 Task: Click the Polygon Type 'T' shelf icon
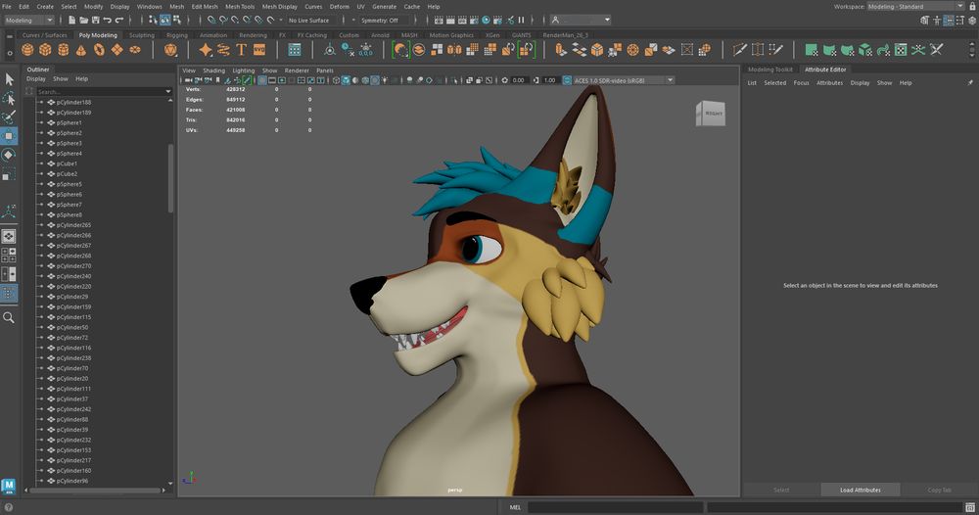pyautogui.click(x=242, y=49)
